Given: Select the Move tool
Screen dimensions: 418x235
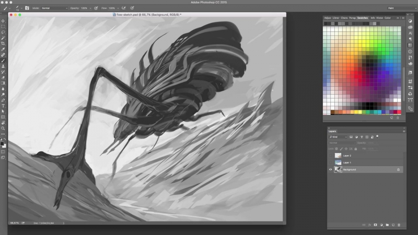Looking at the screenshot, I should (3, 21).
